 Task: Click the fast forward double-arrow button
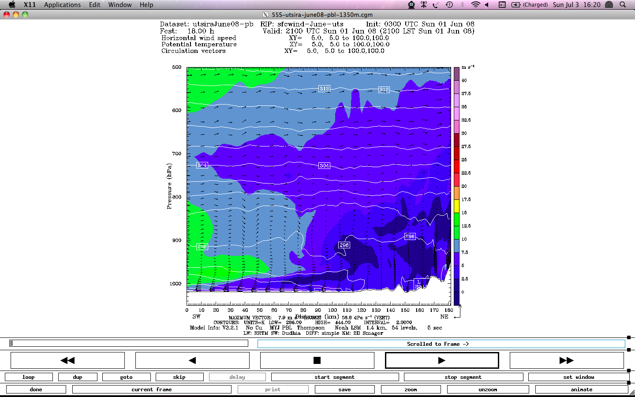coord(567,360)
